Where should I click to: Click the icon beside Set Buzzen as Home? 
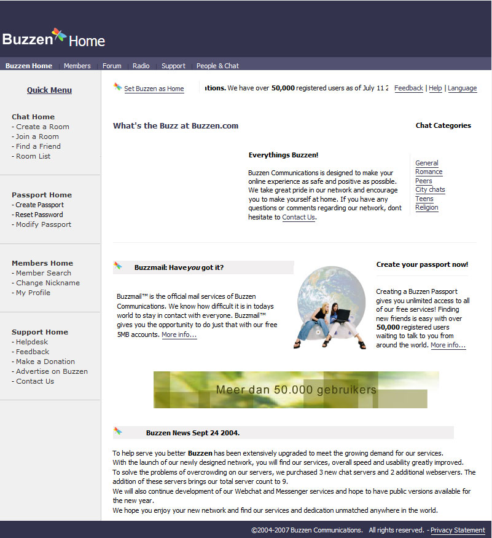coord(118,87)
